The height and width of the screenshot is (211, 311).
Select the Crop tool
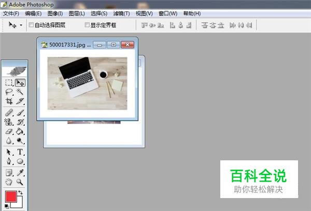(x=9, y=101)
